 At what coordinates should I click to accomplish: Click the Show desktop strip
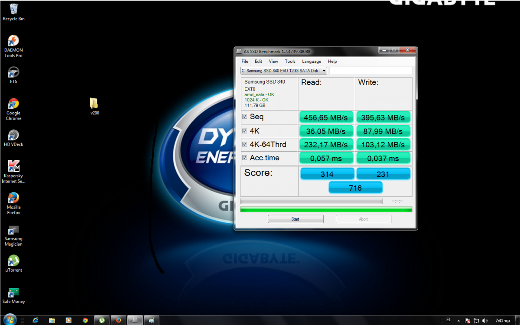point(517,320)
